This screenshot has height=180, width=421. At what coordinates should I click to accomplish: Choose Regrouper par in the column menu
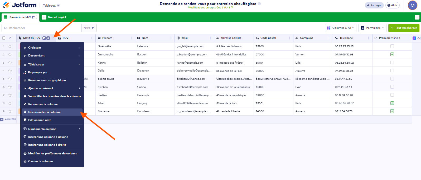pos(52,72)
